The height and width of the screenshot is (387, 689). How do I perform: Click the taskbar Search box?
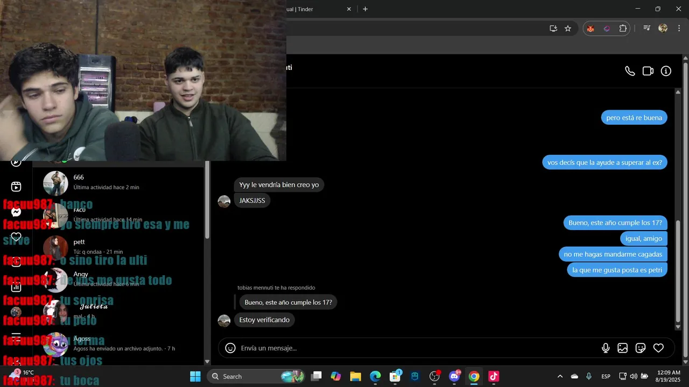click(256, 376)
